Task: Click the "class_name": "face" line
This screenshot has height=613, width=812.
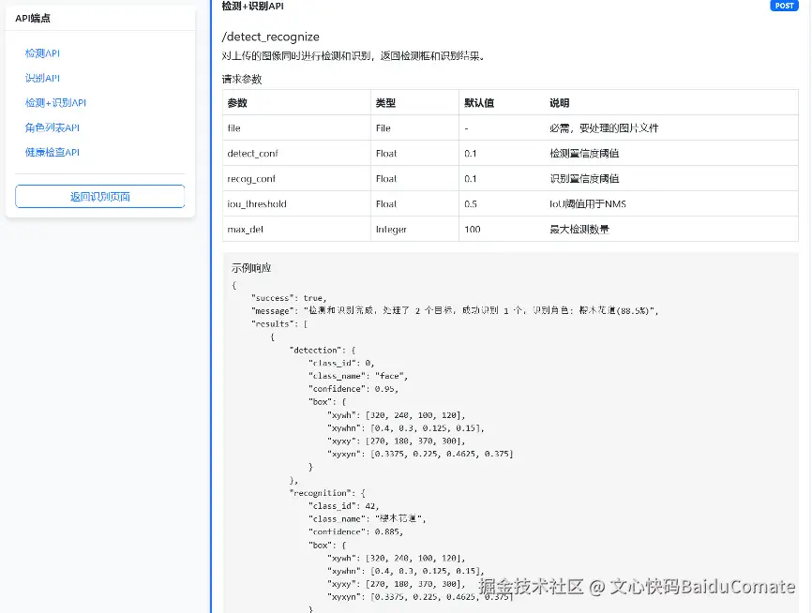Action: pyautogui.click(x=358, y=376)
